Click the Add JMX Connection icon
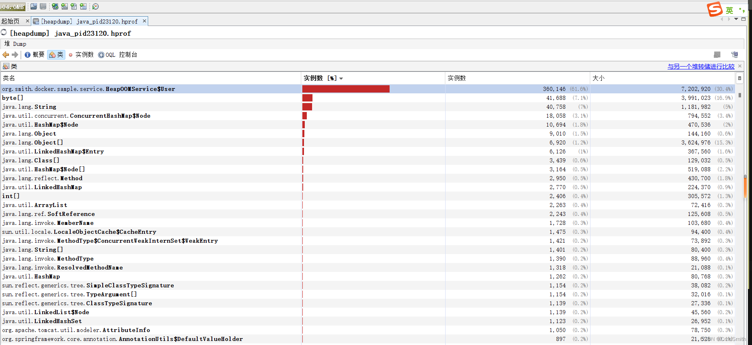The width and height of the screenshot is (752, 345). tap(65, 6)
